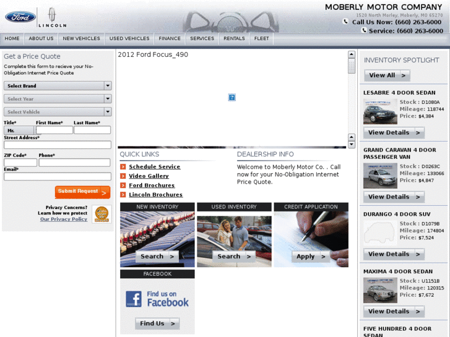View details for Maxima 4 Door Sedan
450x337 pixels.
point(394,312)
